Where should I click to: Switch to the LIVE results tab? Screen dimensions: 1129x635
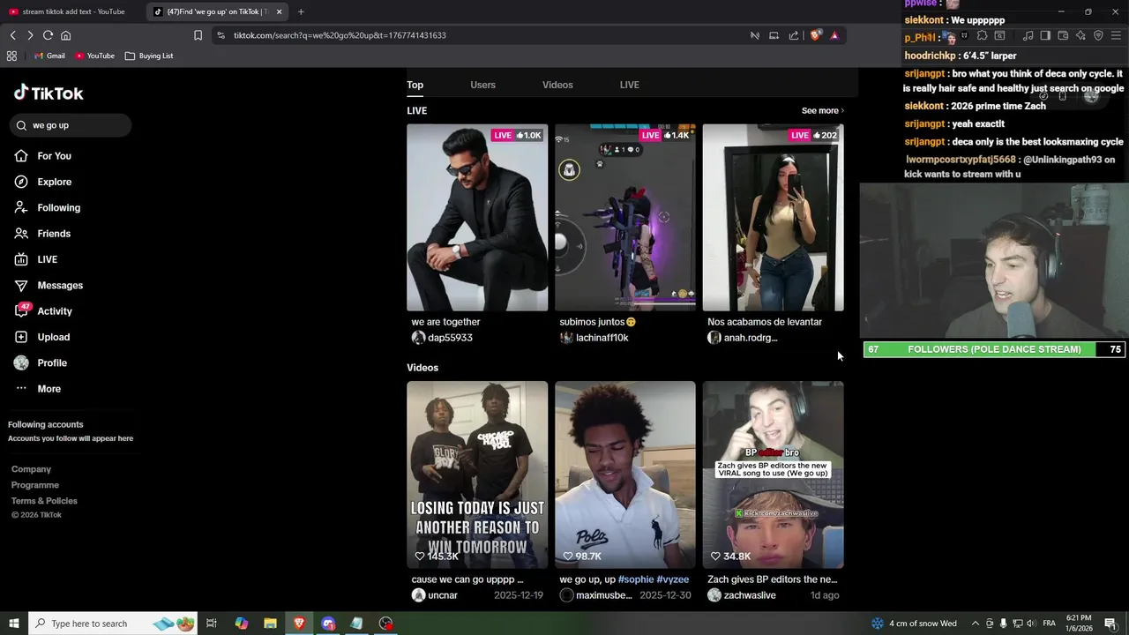click(629, 85)
